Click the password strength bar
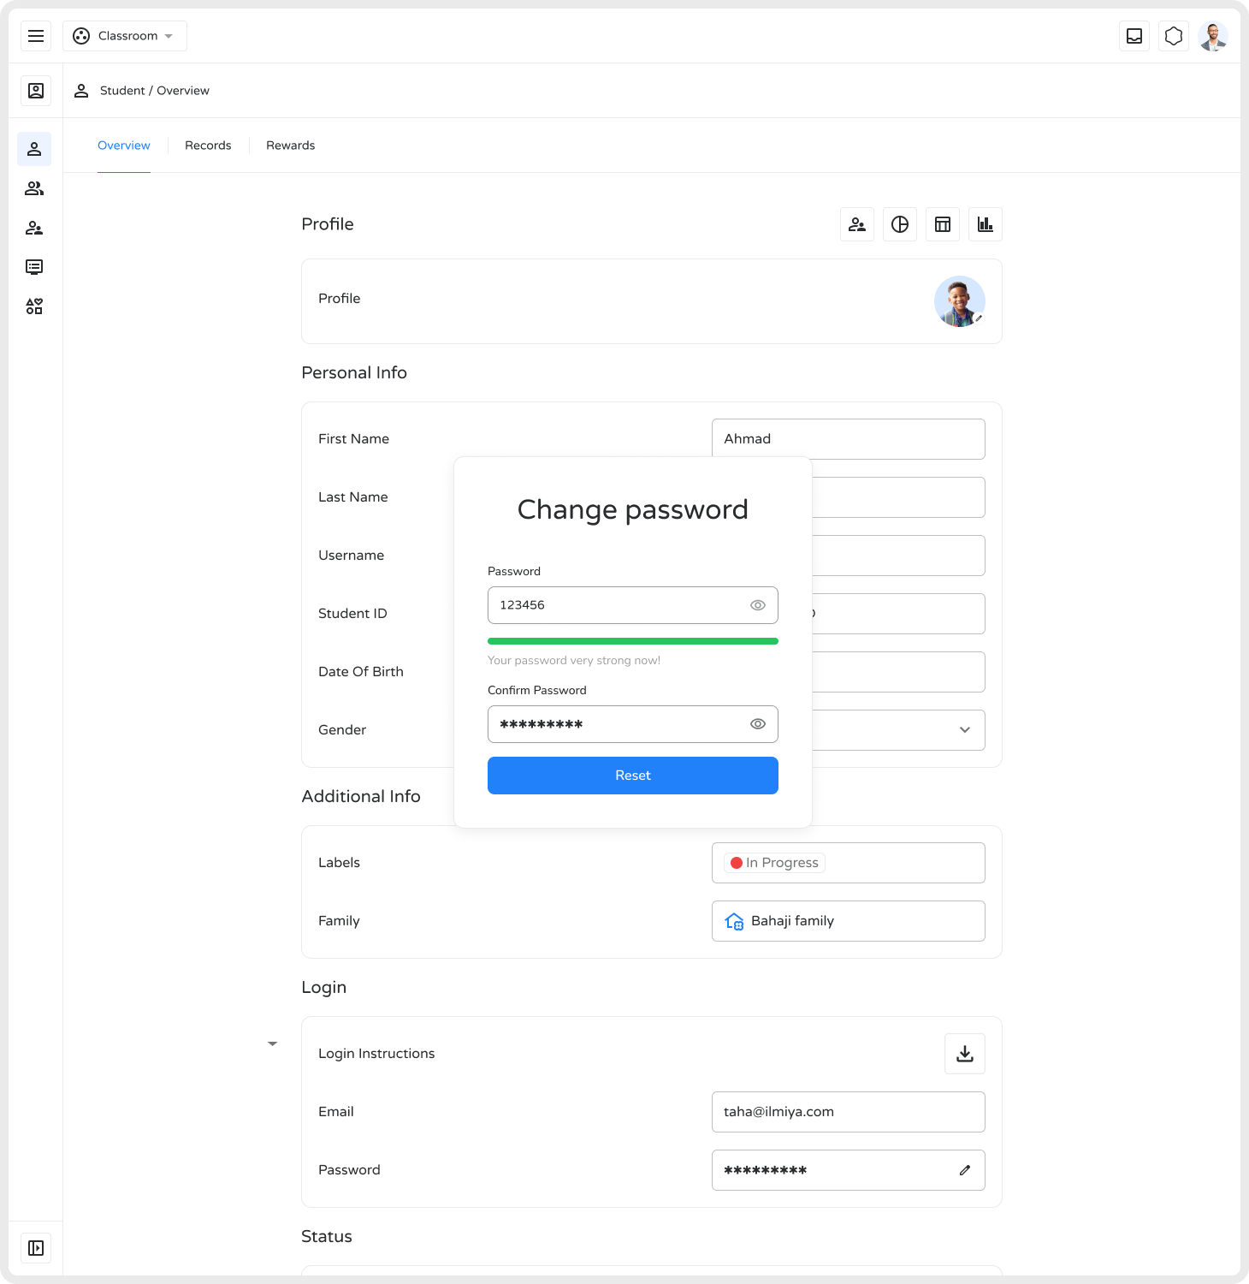 point(633,641)
